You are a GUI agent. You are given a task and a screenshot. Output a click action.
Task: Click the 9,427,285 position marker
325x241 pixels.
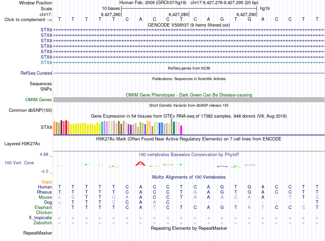click(178, 14)
